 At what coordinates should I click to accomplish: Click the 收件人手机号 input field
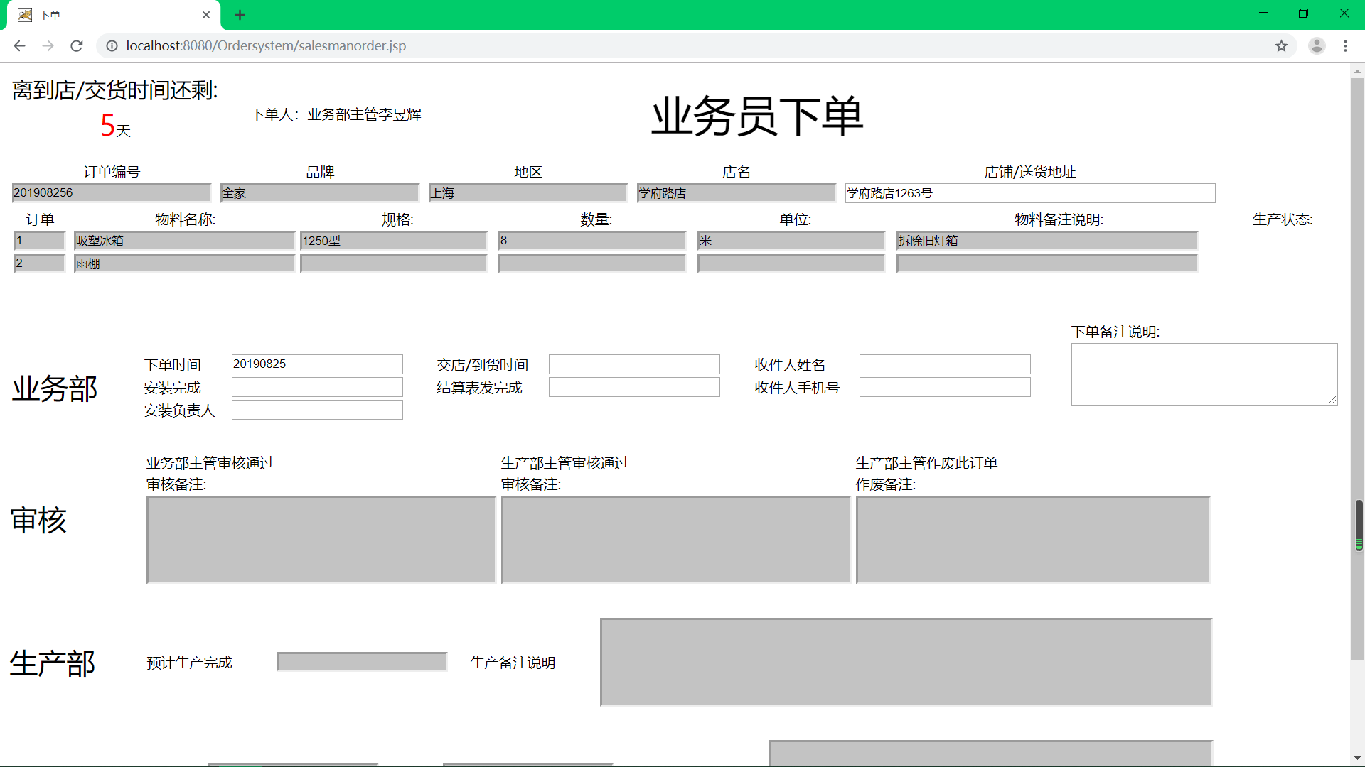945,387
